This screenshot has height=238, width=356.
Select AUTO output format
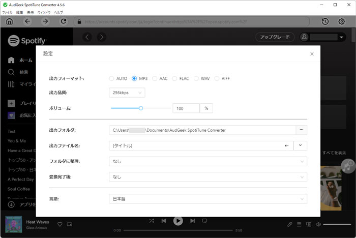coord(111,79)
